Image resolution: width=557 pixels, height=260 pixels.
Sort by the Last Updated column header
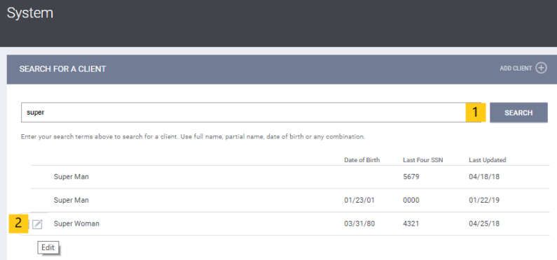click(x=488, y=160)
